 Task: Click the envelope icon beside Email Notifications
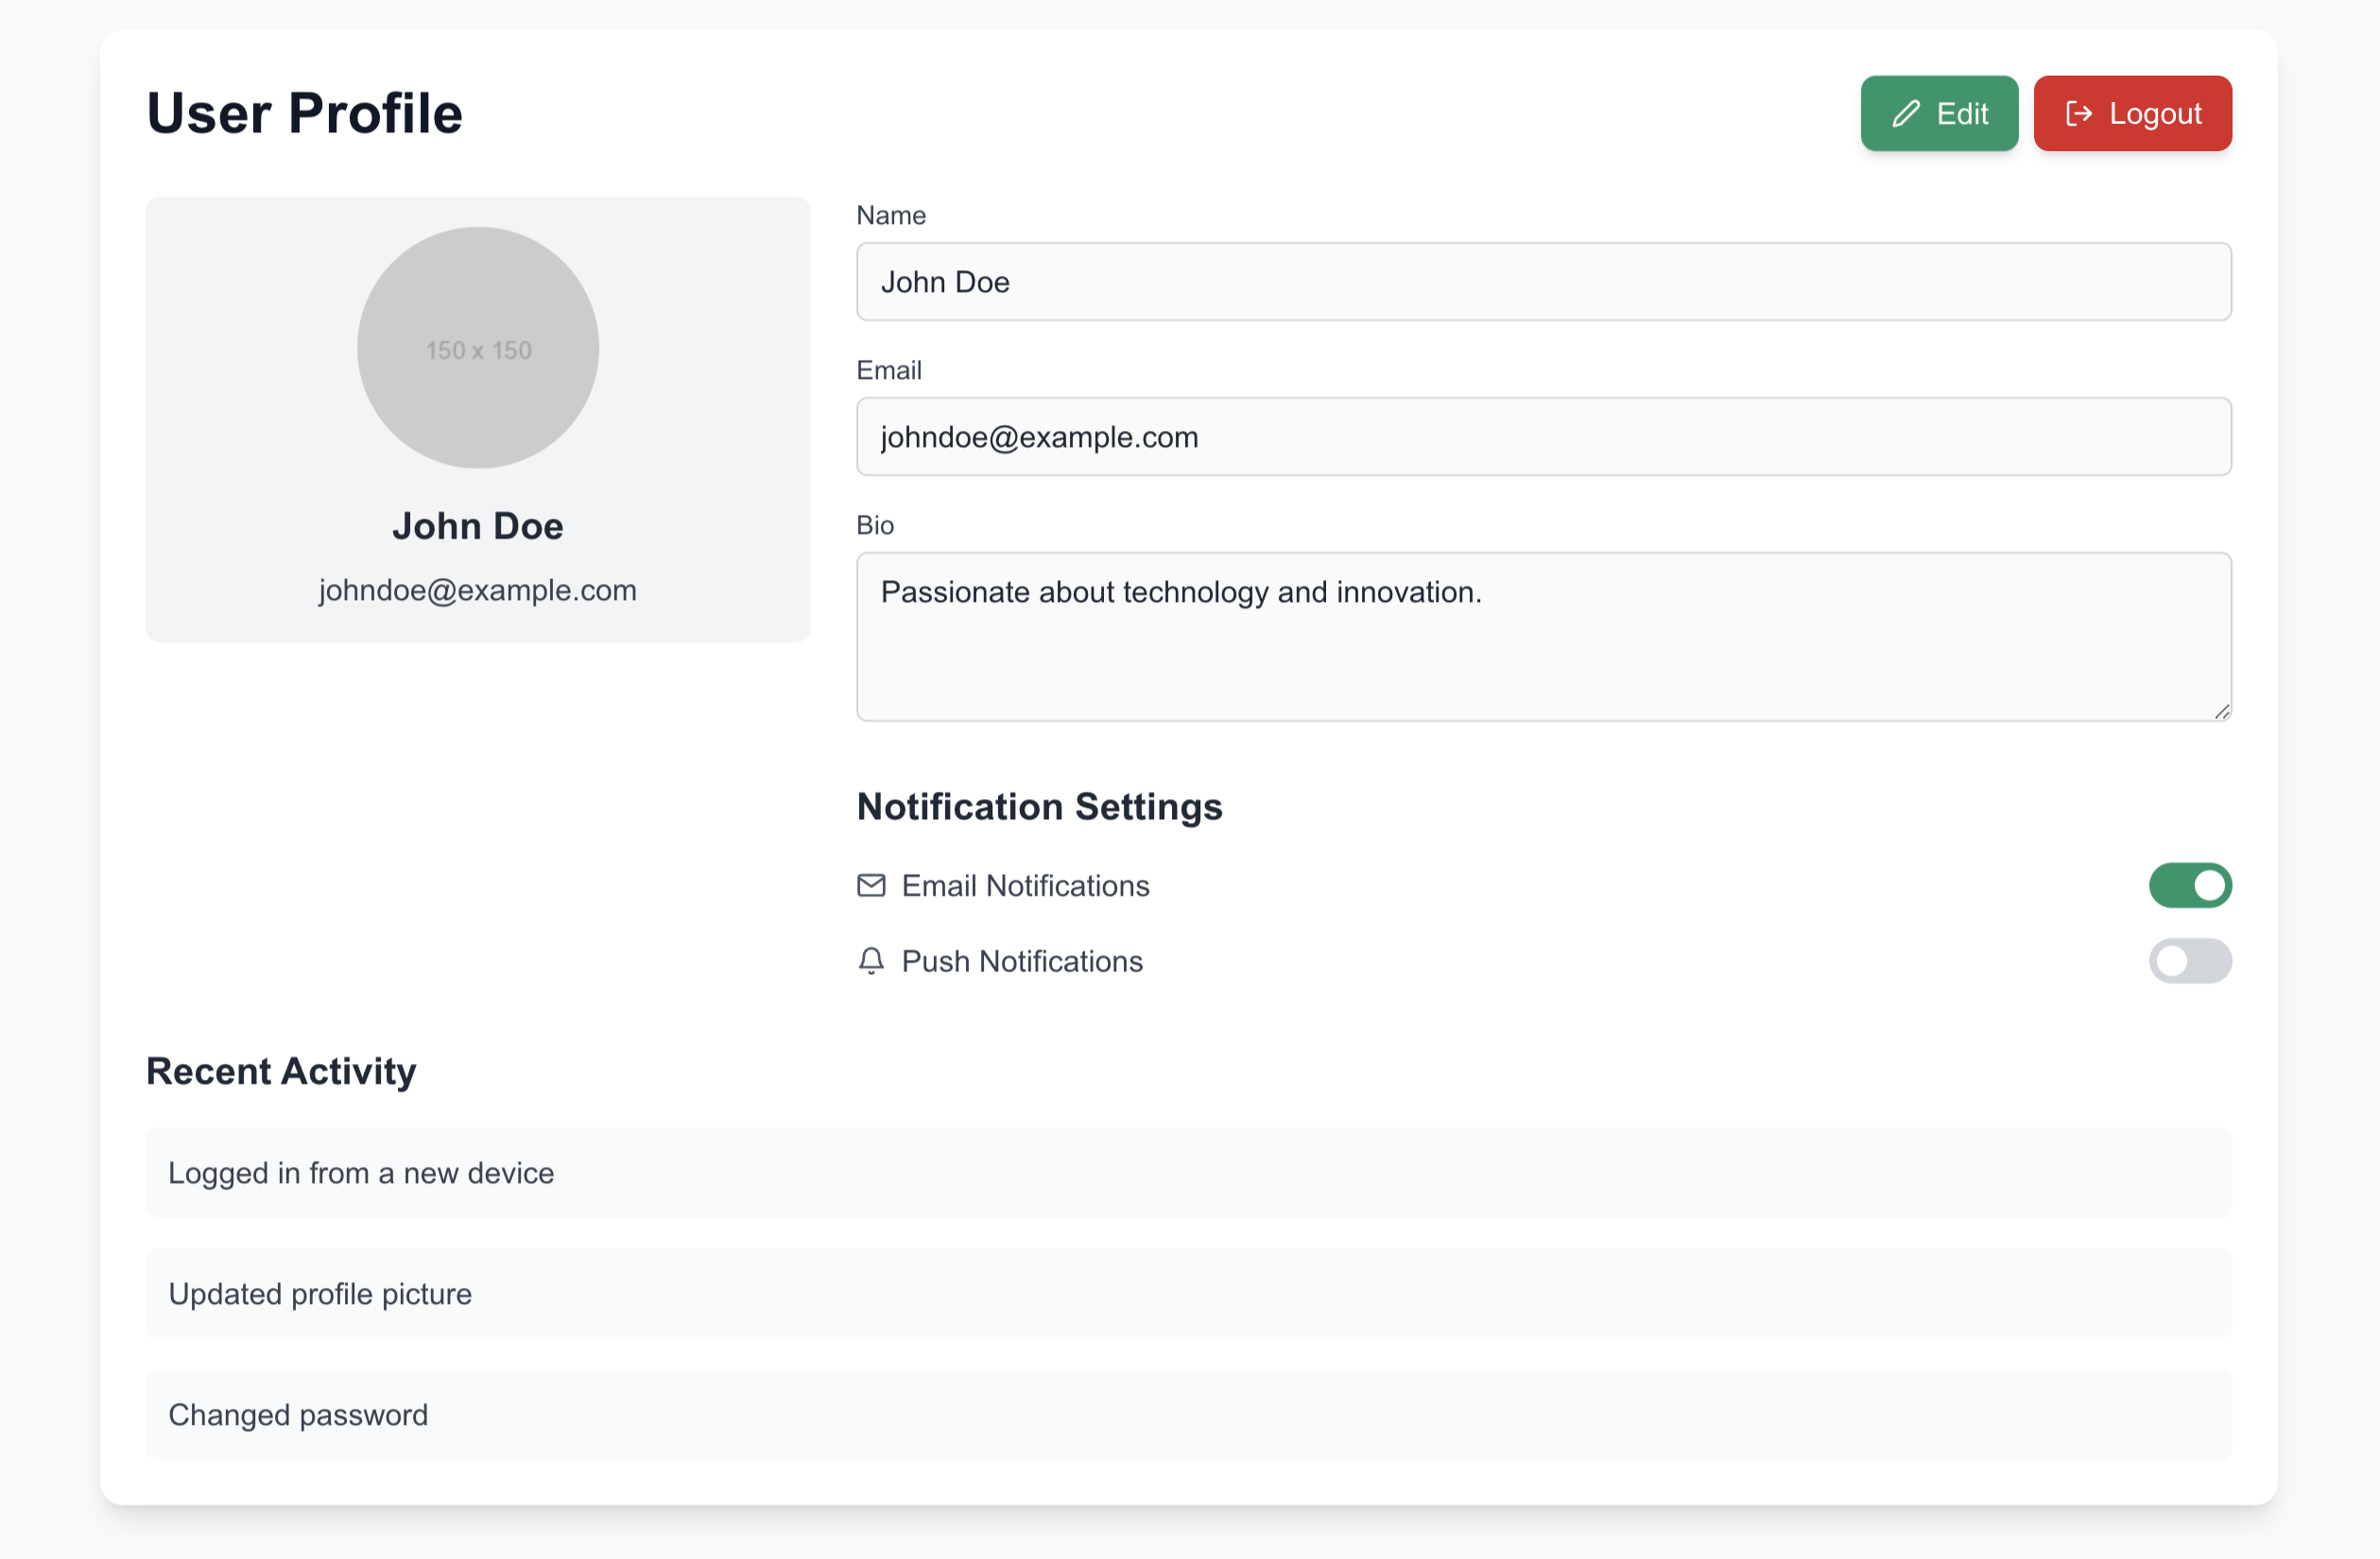point(871,885)
